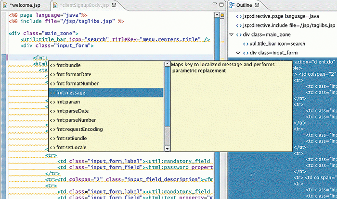
Task: Open the Outline view tab
Action: click(244, 5)
